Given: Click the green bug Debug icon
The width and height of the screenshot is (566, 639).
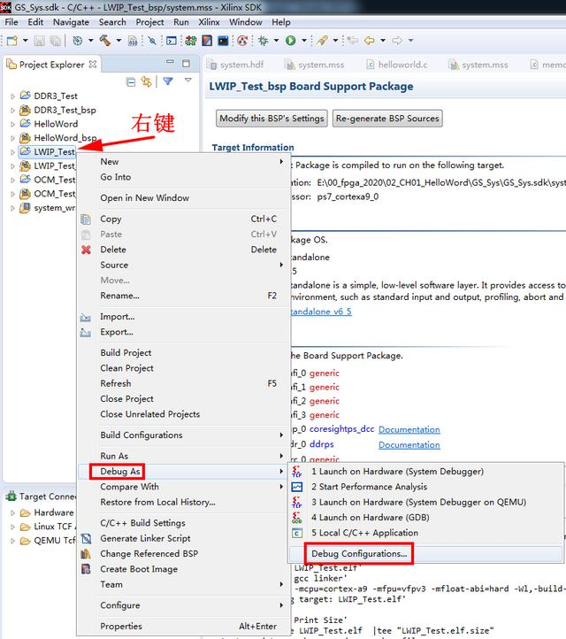Looking at the screenshot, I should pyautogui.click(x=263, y=41).
